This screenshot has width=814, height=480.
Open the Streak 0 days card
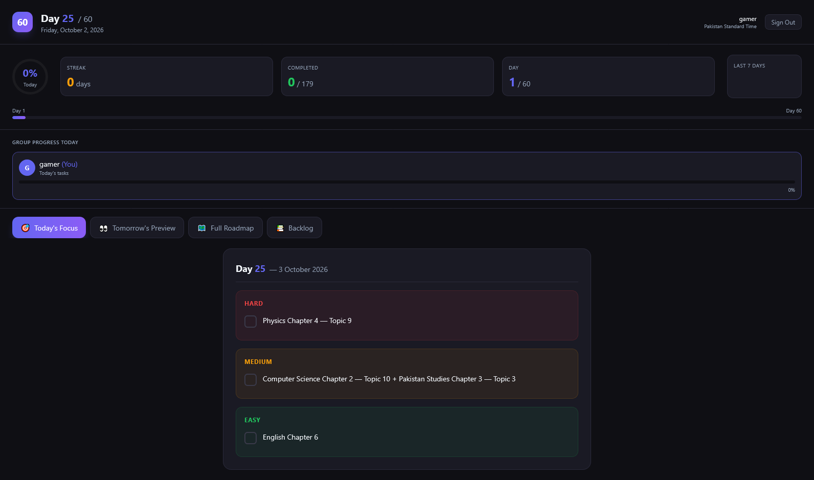[x=167, y=76]
